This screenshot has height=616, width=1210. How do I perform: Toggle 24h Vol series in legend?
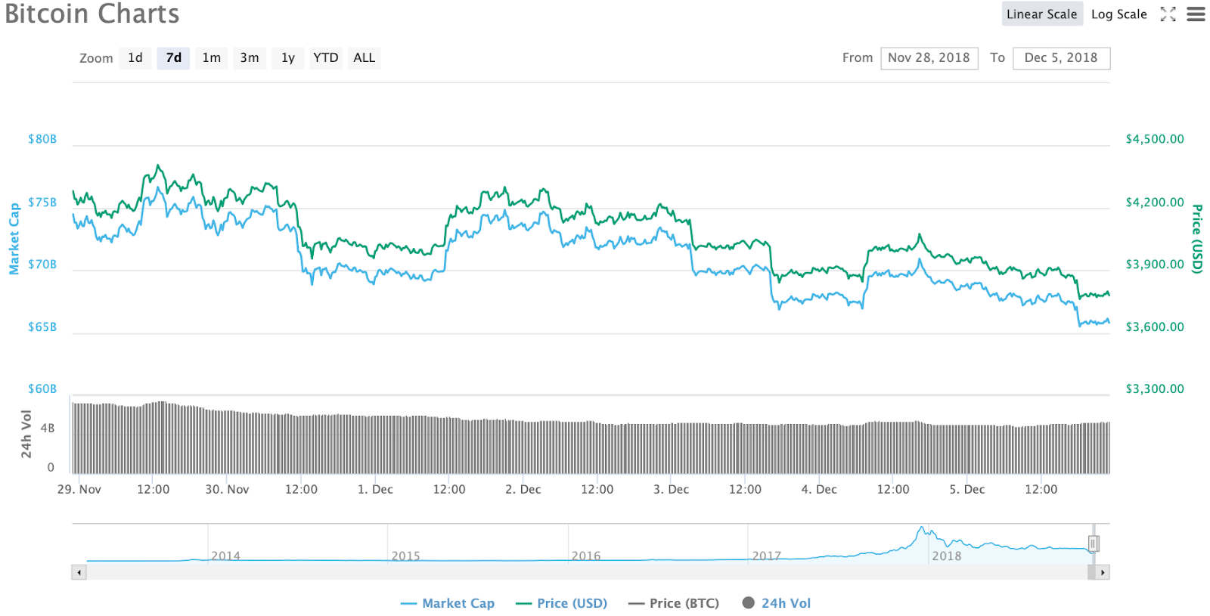click(x=777, y=603)
